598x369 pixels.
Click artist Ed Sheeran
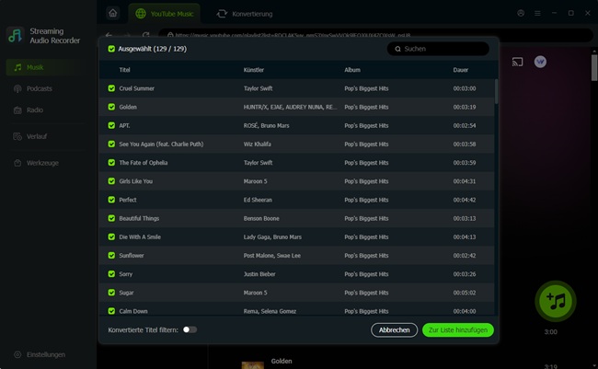[258, 200]
